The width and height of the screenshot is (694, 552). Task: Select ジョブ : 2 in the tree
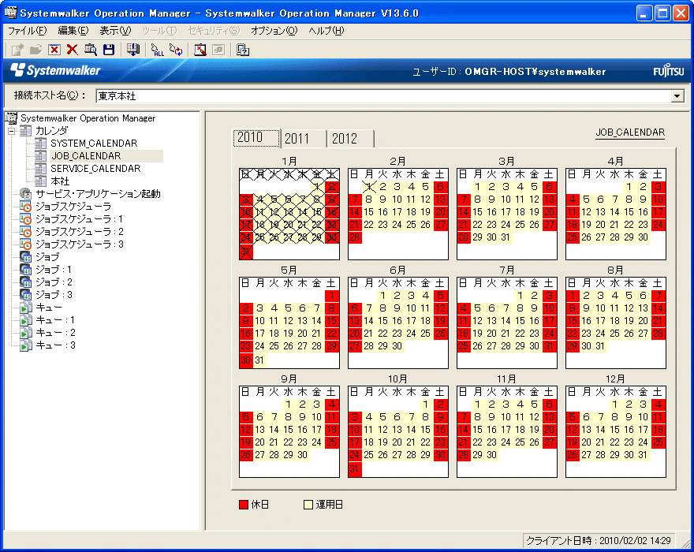click(x=54, y=282)
